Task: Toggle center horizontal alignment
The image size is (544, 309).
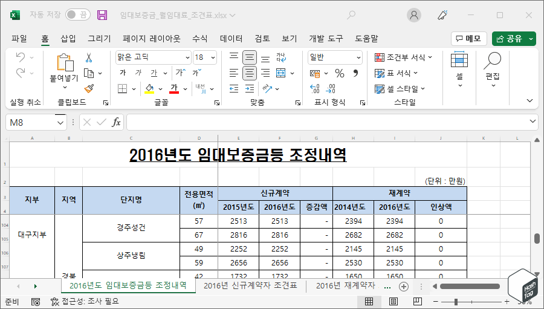Action: (250, 73)
